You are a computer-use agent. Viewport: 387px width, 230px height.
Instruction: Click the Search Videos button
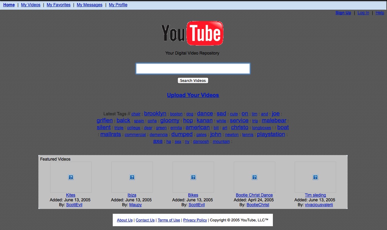[193, 80]
